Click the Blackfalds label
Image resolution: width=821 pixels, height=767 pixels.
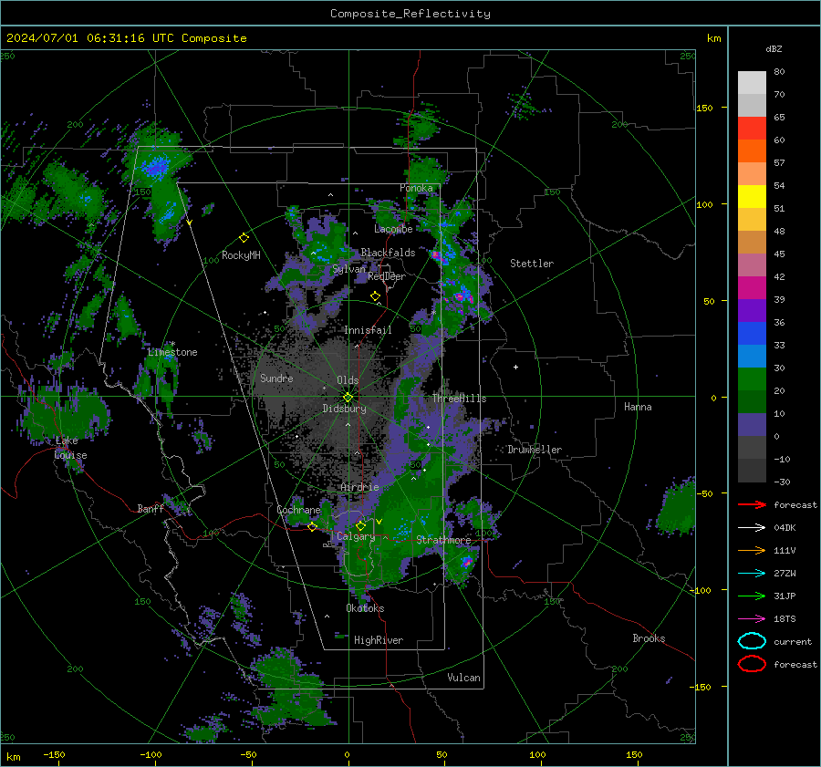(388, 253)
